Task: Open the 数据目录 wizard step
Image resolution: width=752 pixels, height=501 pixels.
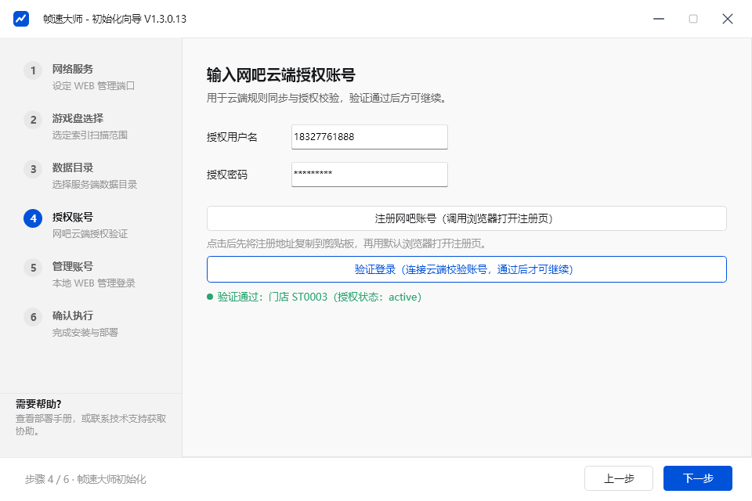Action: pos(72,168)
